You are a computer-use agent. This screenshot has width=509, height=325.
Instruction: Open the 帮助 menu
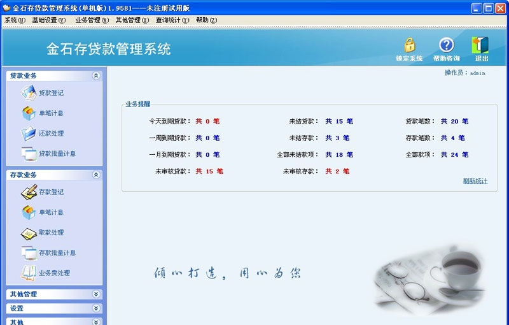[x=206, y=20]
